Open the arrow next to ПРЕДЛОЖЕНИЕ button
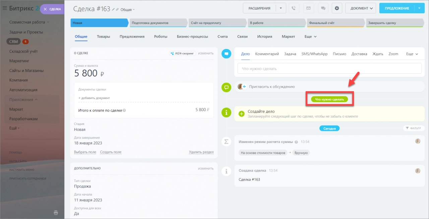The image size is (429, 219). (x=419, y=8)
